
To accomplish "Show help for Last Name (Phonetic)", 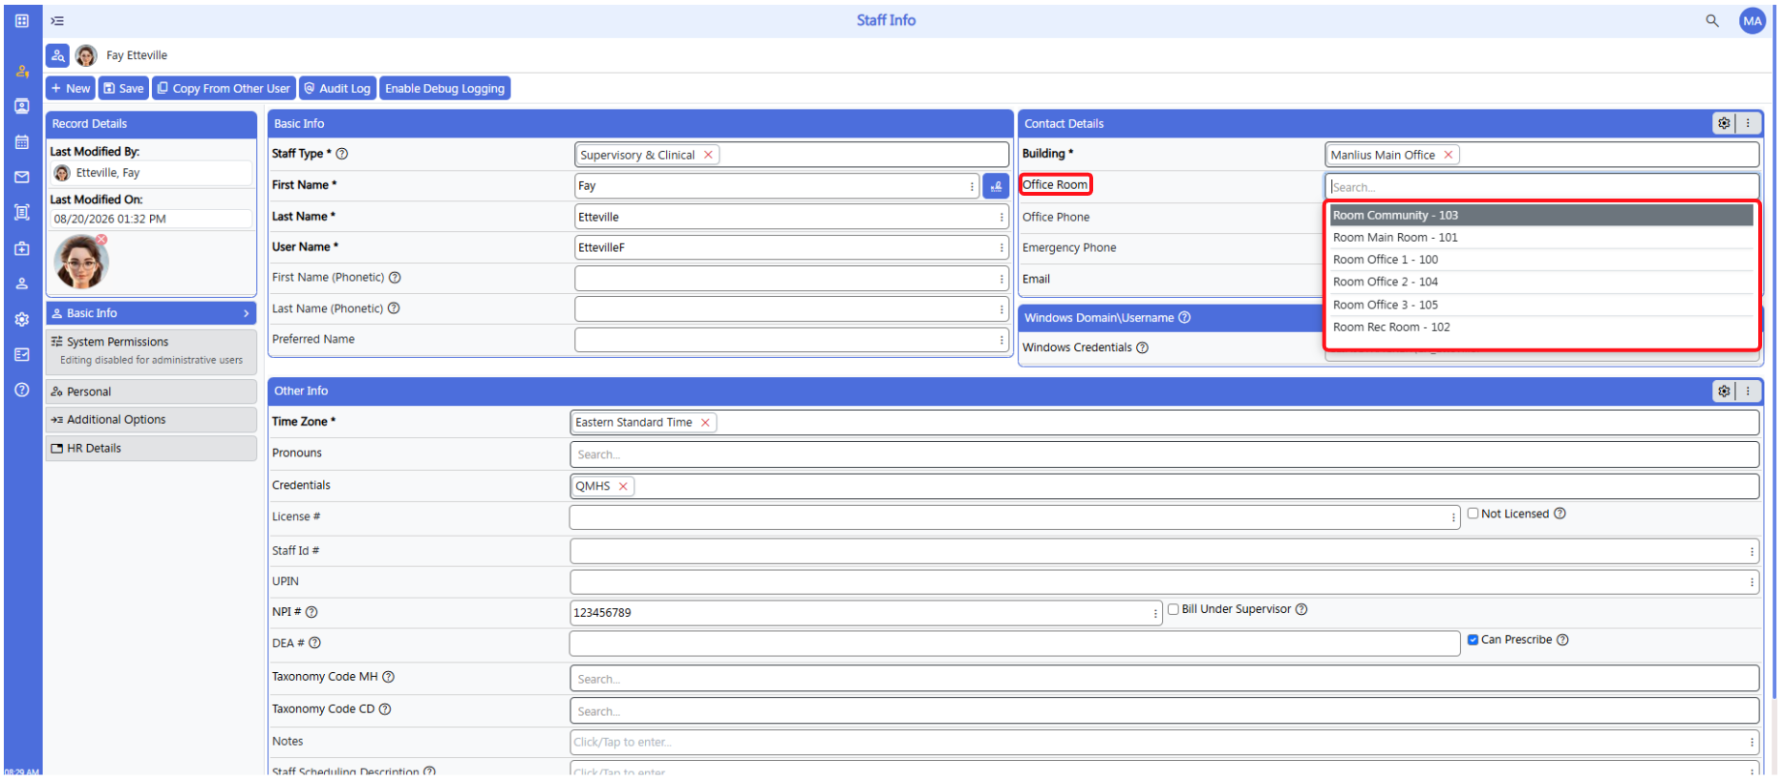I will click(x=394, y=308).
